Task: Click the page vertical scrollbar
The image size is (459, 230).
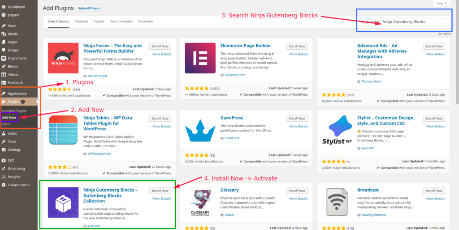Action: 457,53
